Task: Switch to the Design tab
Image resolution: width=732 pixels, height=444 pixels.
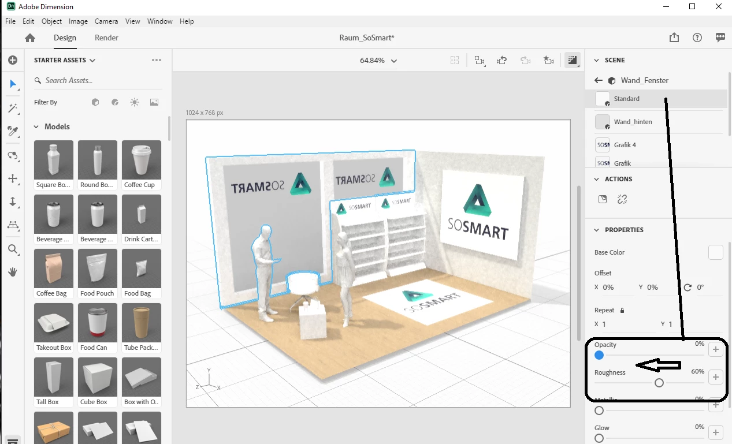Action: [65, 38]
